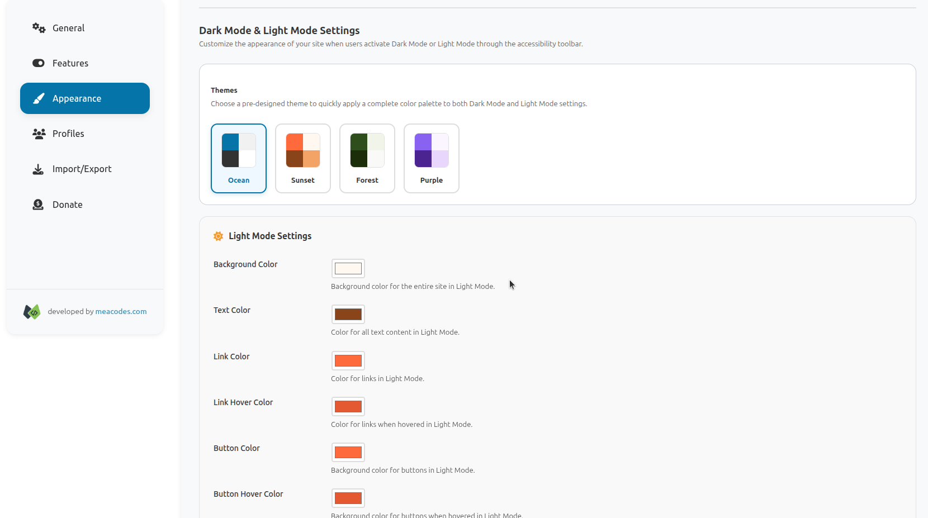Choose the Purple theme palette
Image resolution: width=928 pixels, height=518 pixels.
pos(432,158)
